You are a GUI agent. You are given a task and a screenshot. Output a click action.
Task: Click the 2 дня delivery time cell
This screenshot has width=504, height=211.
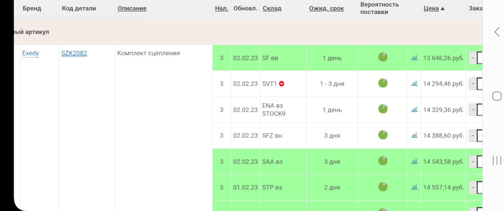[x=332, y=187]
